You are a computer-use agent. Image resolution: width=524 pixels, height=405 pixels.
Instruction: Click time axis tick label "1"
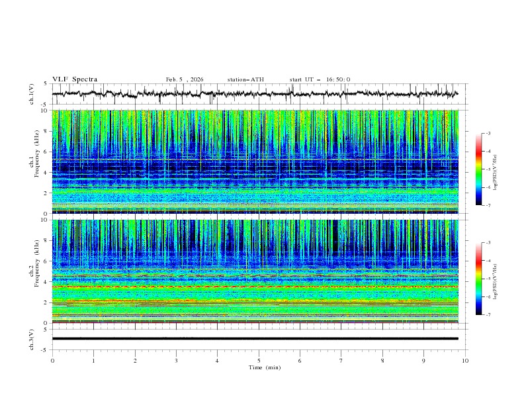(x=93, y=361)
